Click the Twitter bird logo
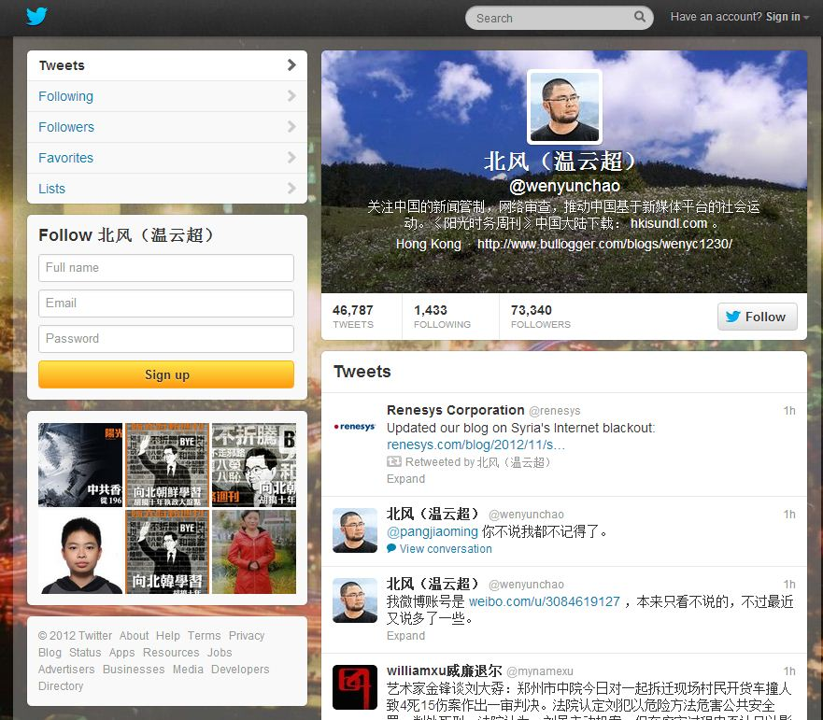Viewport: 823px width, 720px height. point(36,16)
